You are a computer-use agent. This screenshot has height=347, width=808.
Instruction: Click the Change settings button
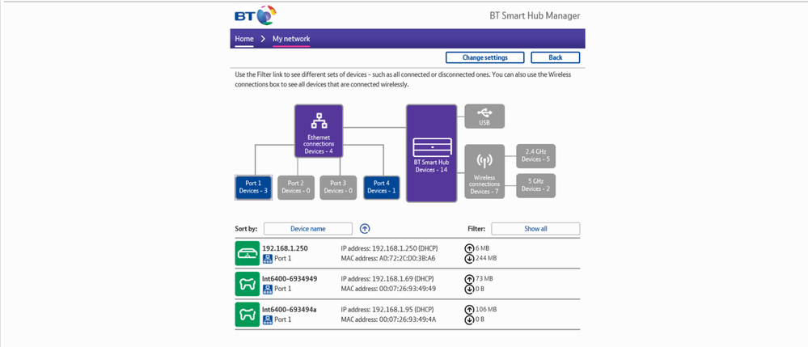(x=485, y=57)
